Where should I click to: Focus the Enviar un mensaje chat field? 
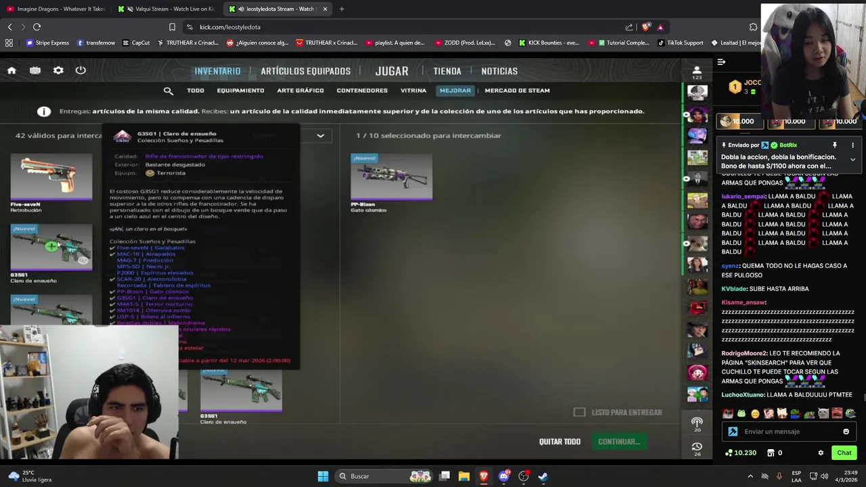tap(790, 432)
